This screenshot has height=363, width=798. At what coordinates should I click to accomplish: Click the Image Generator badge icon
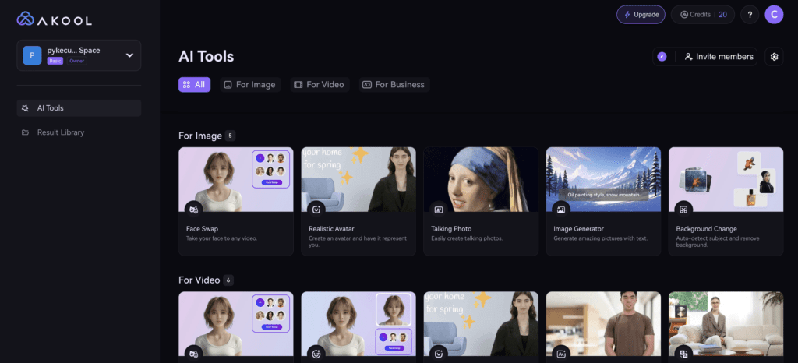(x=560, y=209)
